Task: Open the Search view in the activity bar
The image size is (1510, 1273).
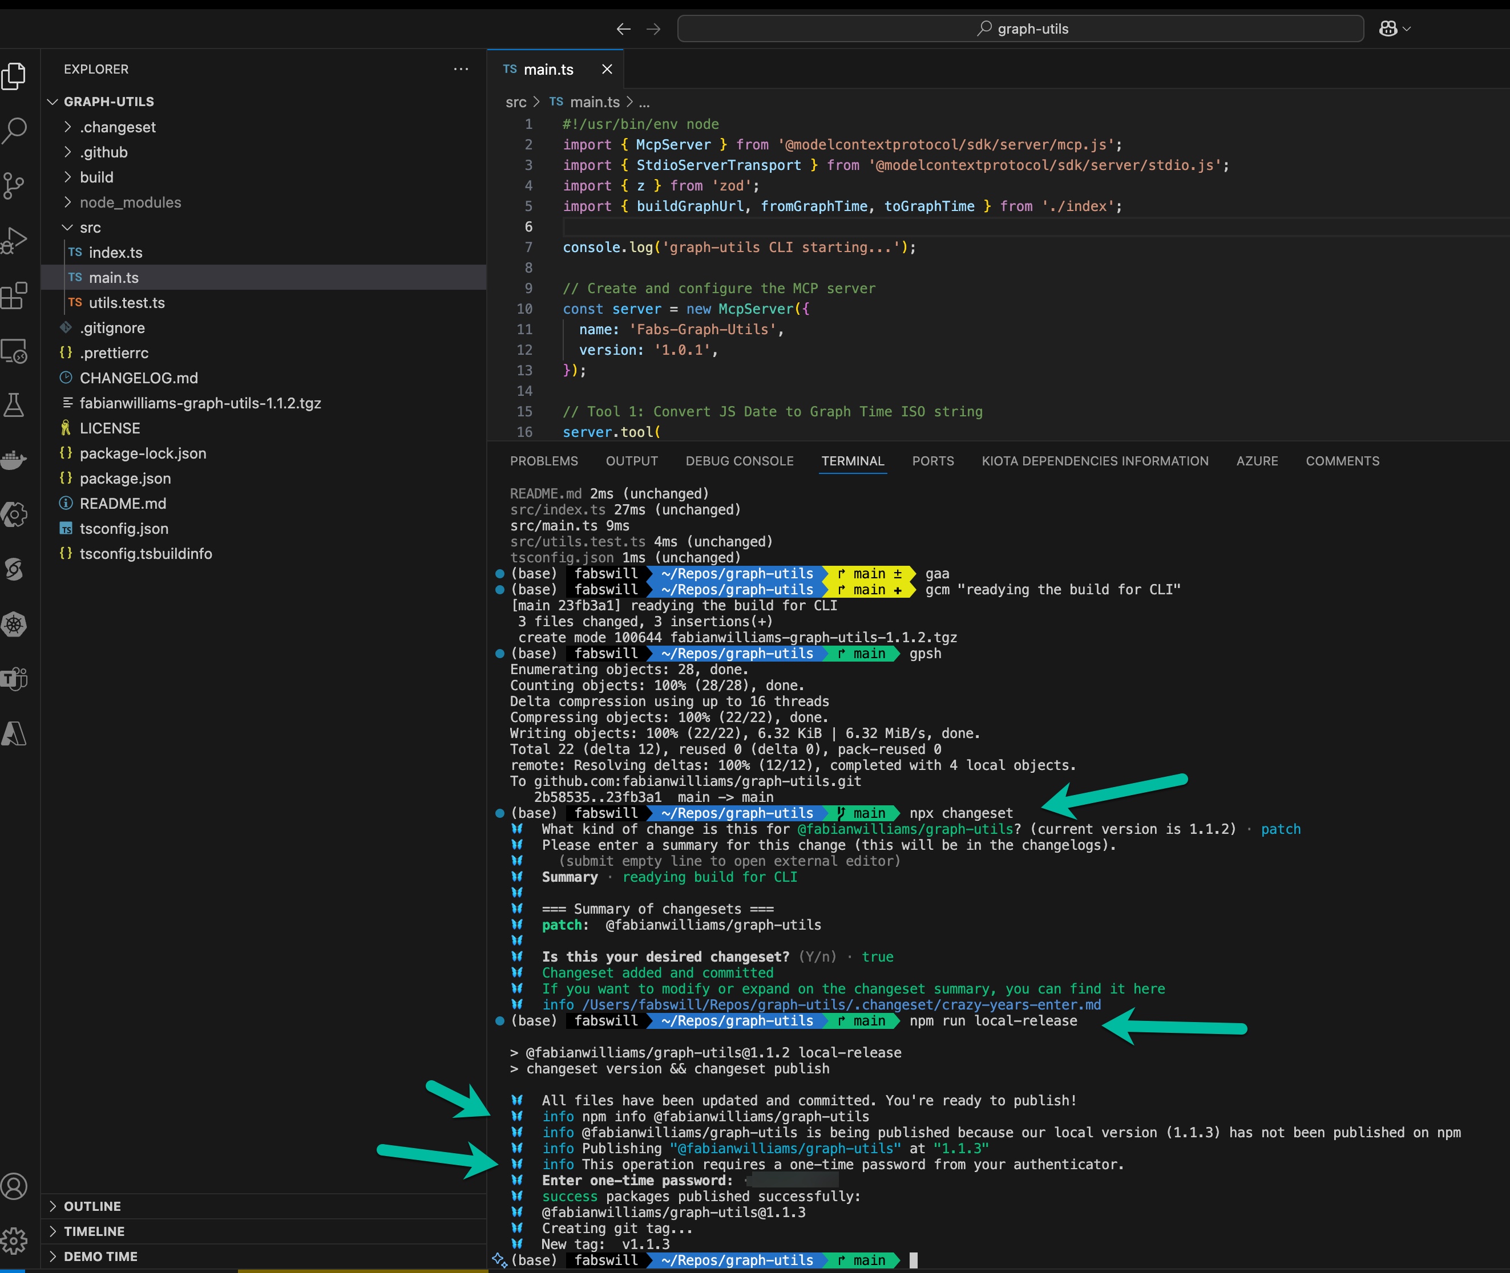Action: coord(14,131)
